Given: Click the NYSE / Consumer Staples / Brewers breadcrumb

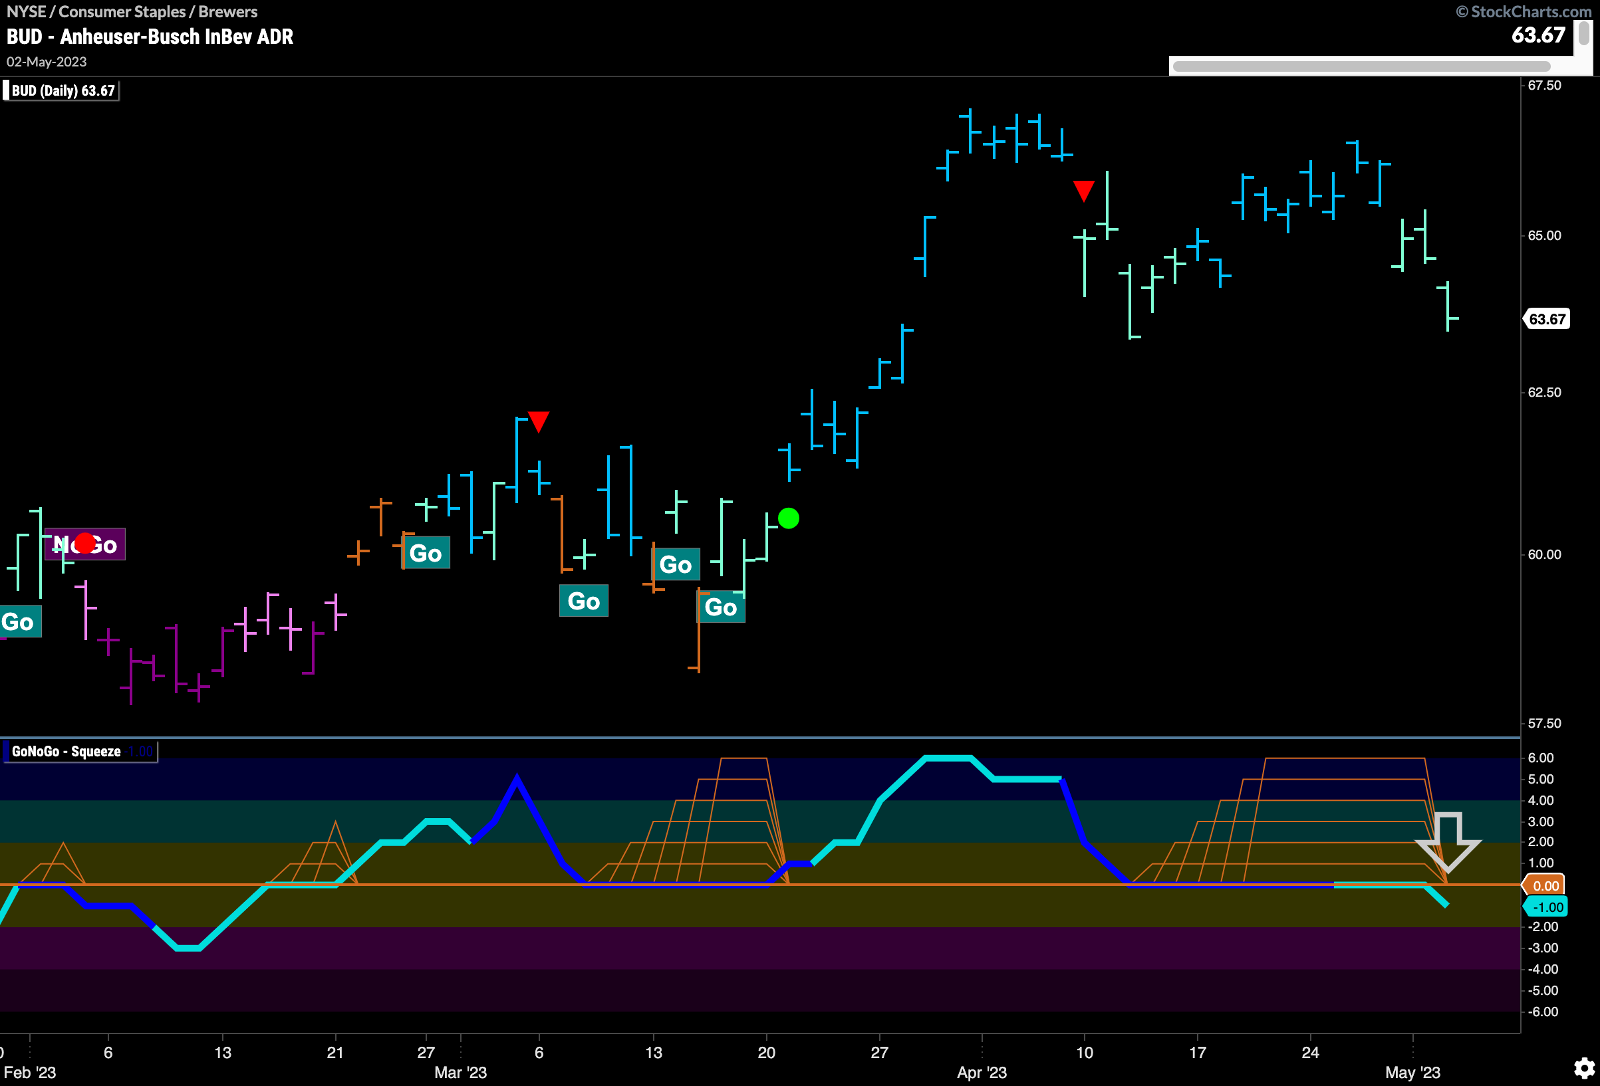Looking at the screenshot, I should pos(132,12).
